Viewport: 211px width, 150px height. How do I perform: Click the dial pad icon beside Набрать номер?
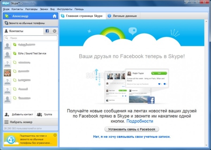click(7, 122)
